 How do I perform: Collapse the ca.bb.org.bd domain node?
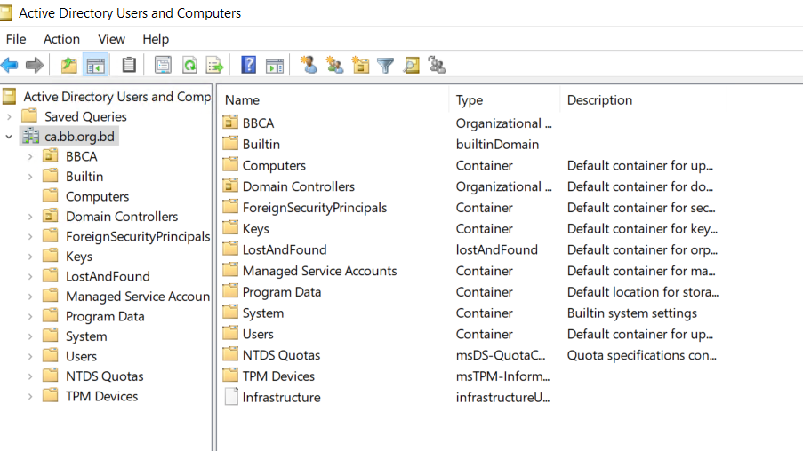[x=9, y=137]
